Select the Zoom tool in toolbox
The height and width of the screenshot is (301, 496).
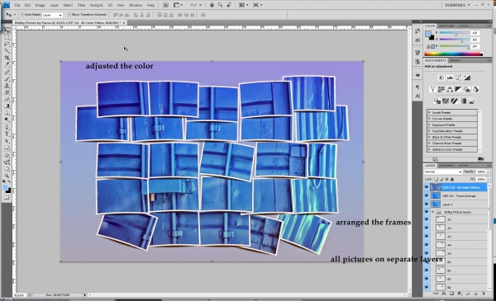tap(7, 176)
